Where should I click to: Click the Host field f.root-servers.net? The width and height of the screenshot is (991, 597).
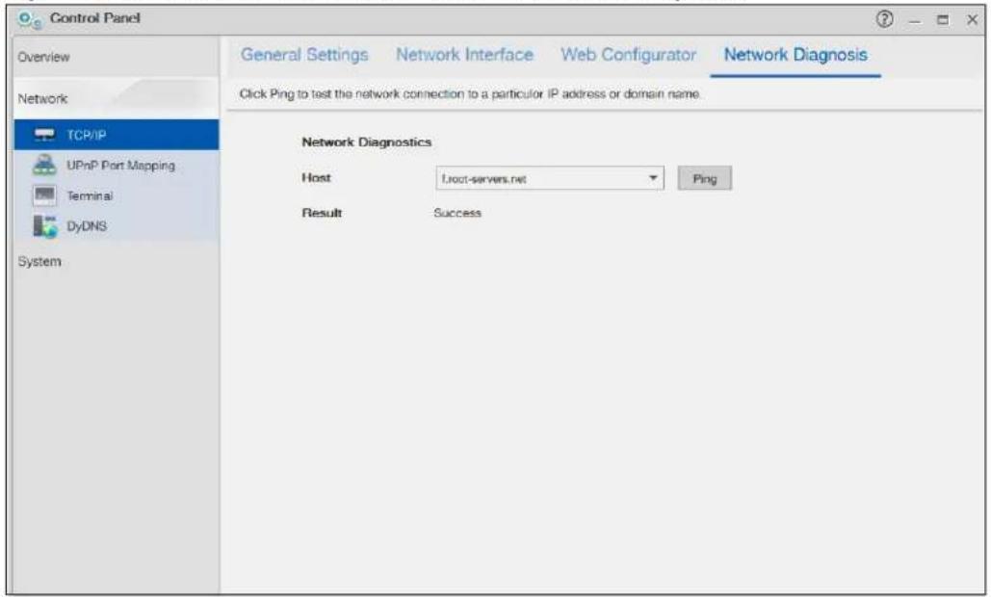(x=549, y=178)
